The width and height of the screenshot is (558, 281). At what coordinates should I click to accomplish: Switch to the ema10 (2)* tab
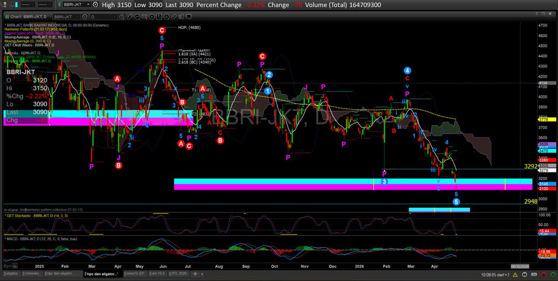pyautogui.click(x=136, y=274)
